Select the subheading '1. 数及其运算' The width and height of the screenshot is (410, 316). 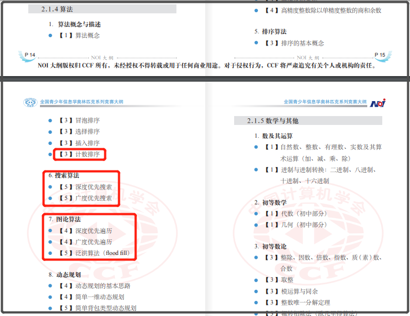click(274, 136)
